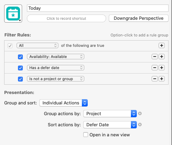Click the record shortcut field

coord(66,18)
